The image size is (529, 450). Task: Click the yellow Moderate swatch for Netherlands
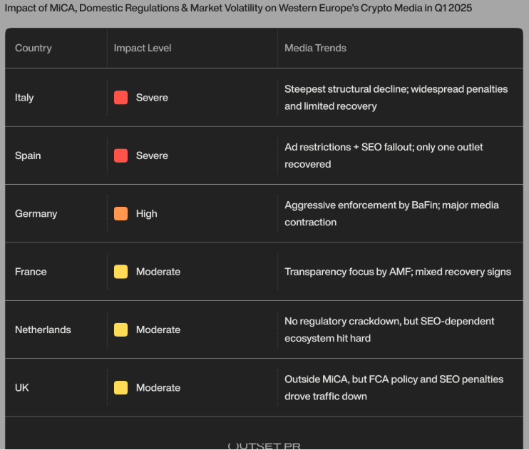(x=120, y=329)
